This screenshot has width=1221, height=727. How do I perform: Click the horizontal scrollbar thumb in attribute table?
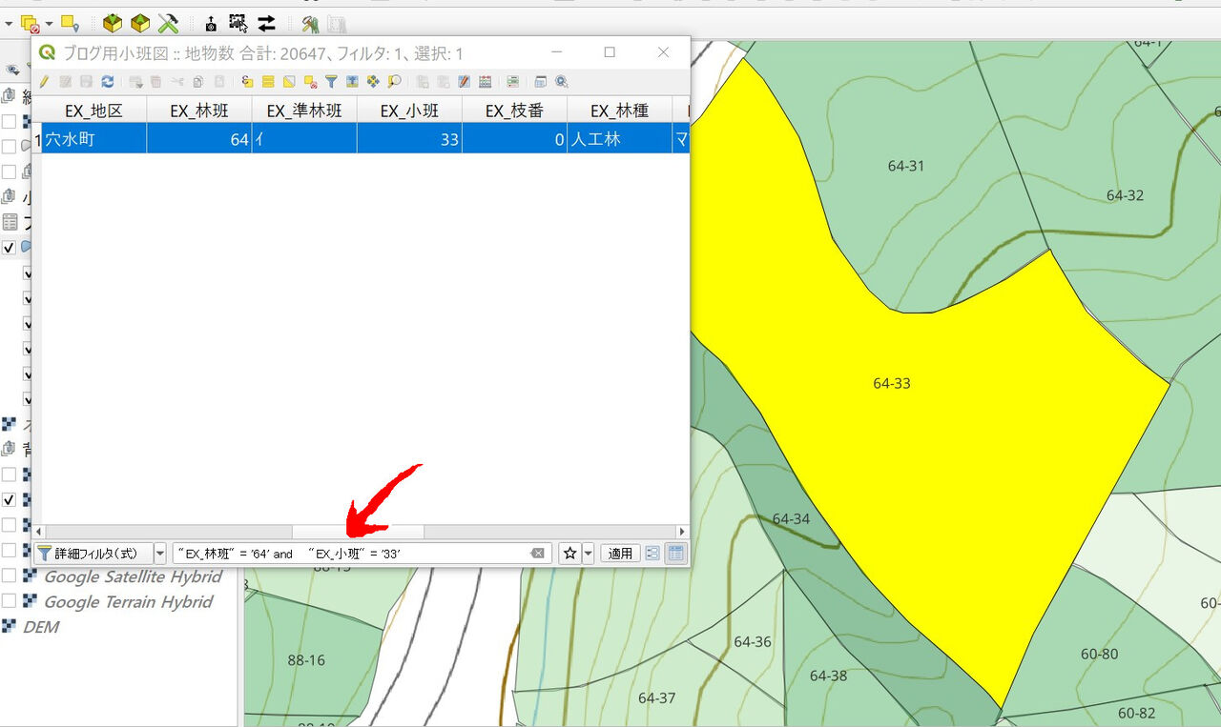358,532
